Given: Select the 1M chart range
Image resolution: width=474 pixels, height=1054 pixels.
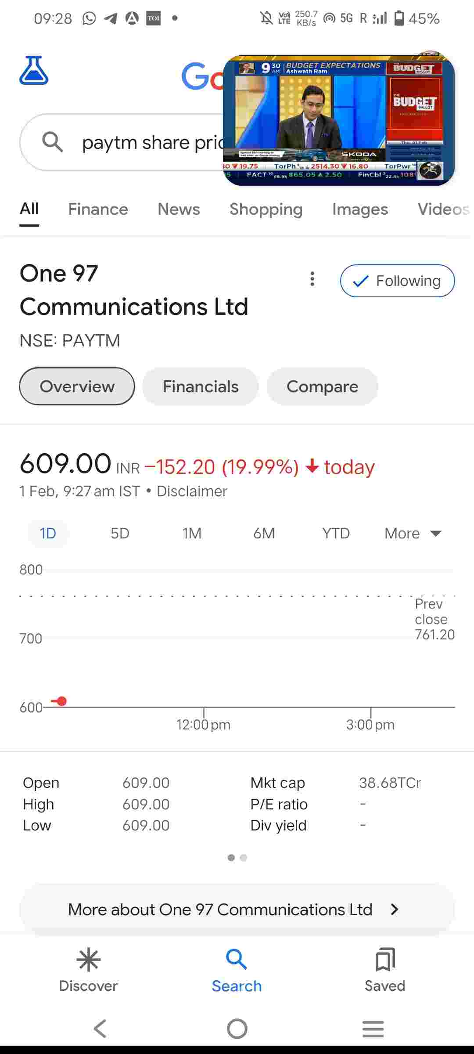Looking at the screenshot, I should (192, 534).
